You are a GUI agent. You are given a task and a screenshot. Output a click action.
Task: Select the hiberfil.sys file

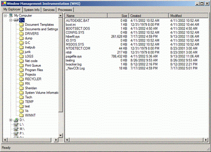[73, 37]
